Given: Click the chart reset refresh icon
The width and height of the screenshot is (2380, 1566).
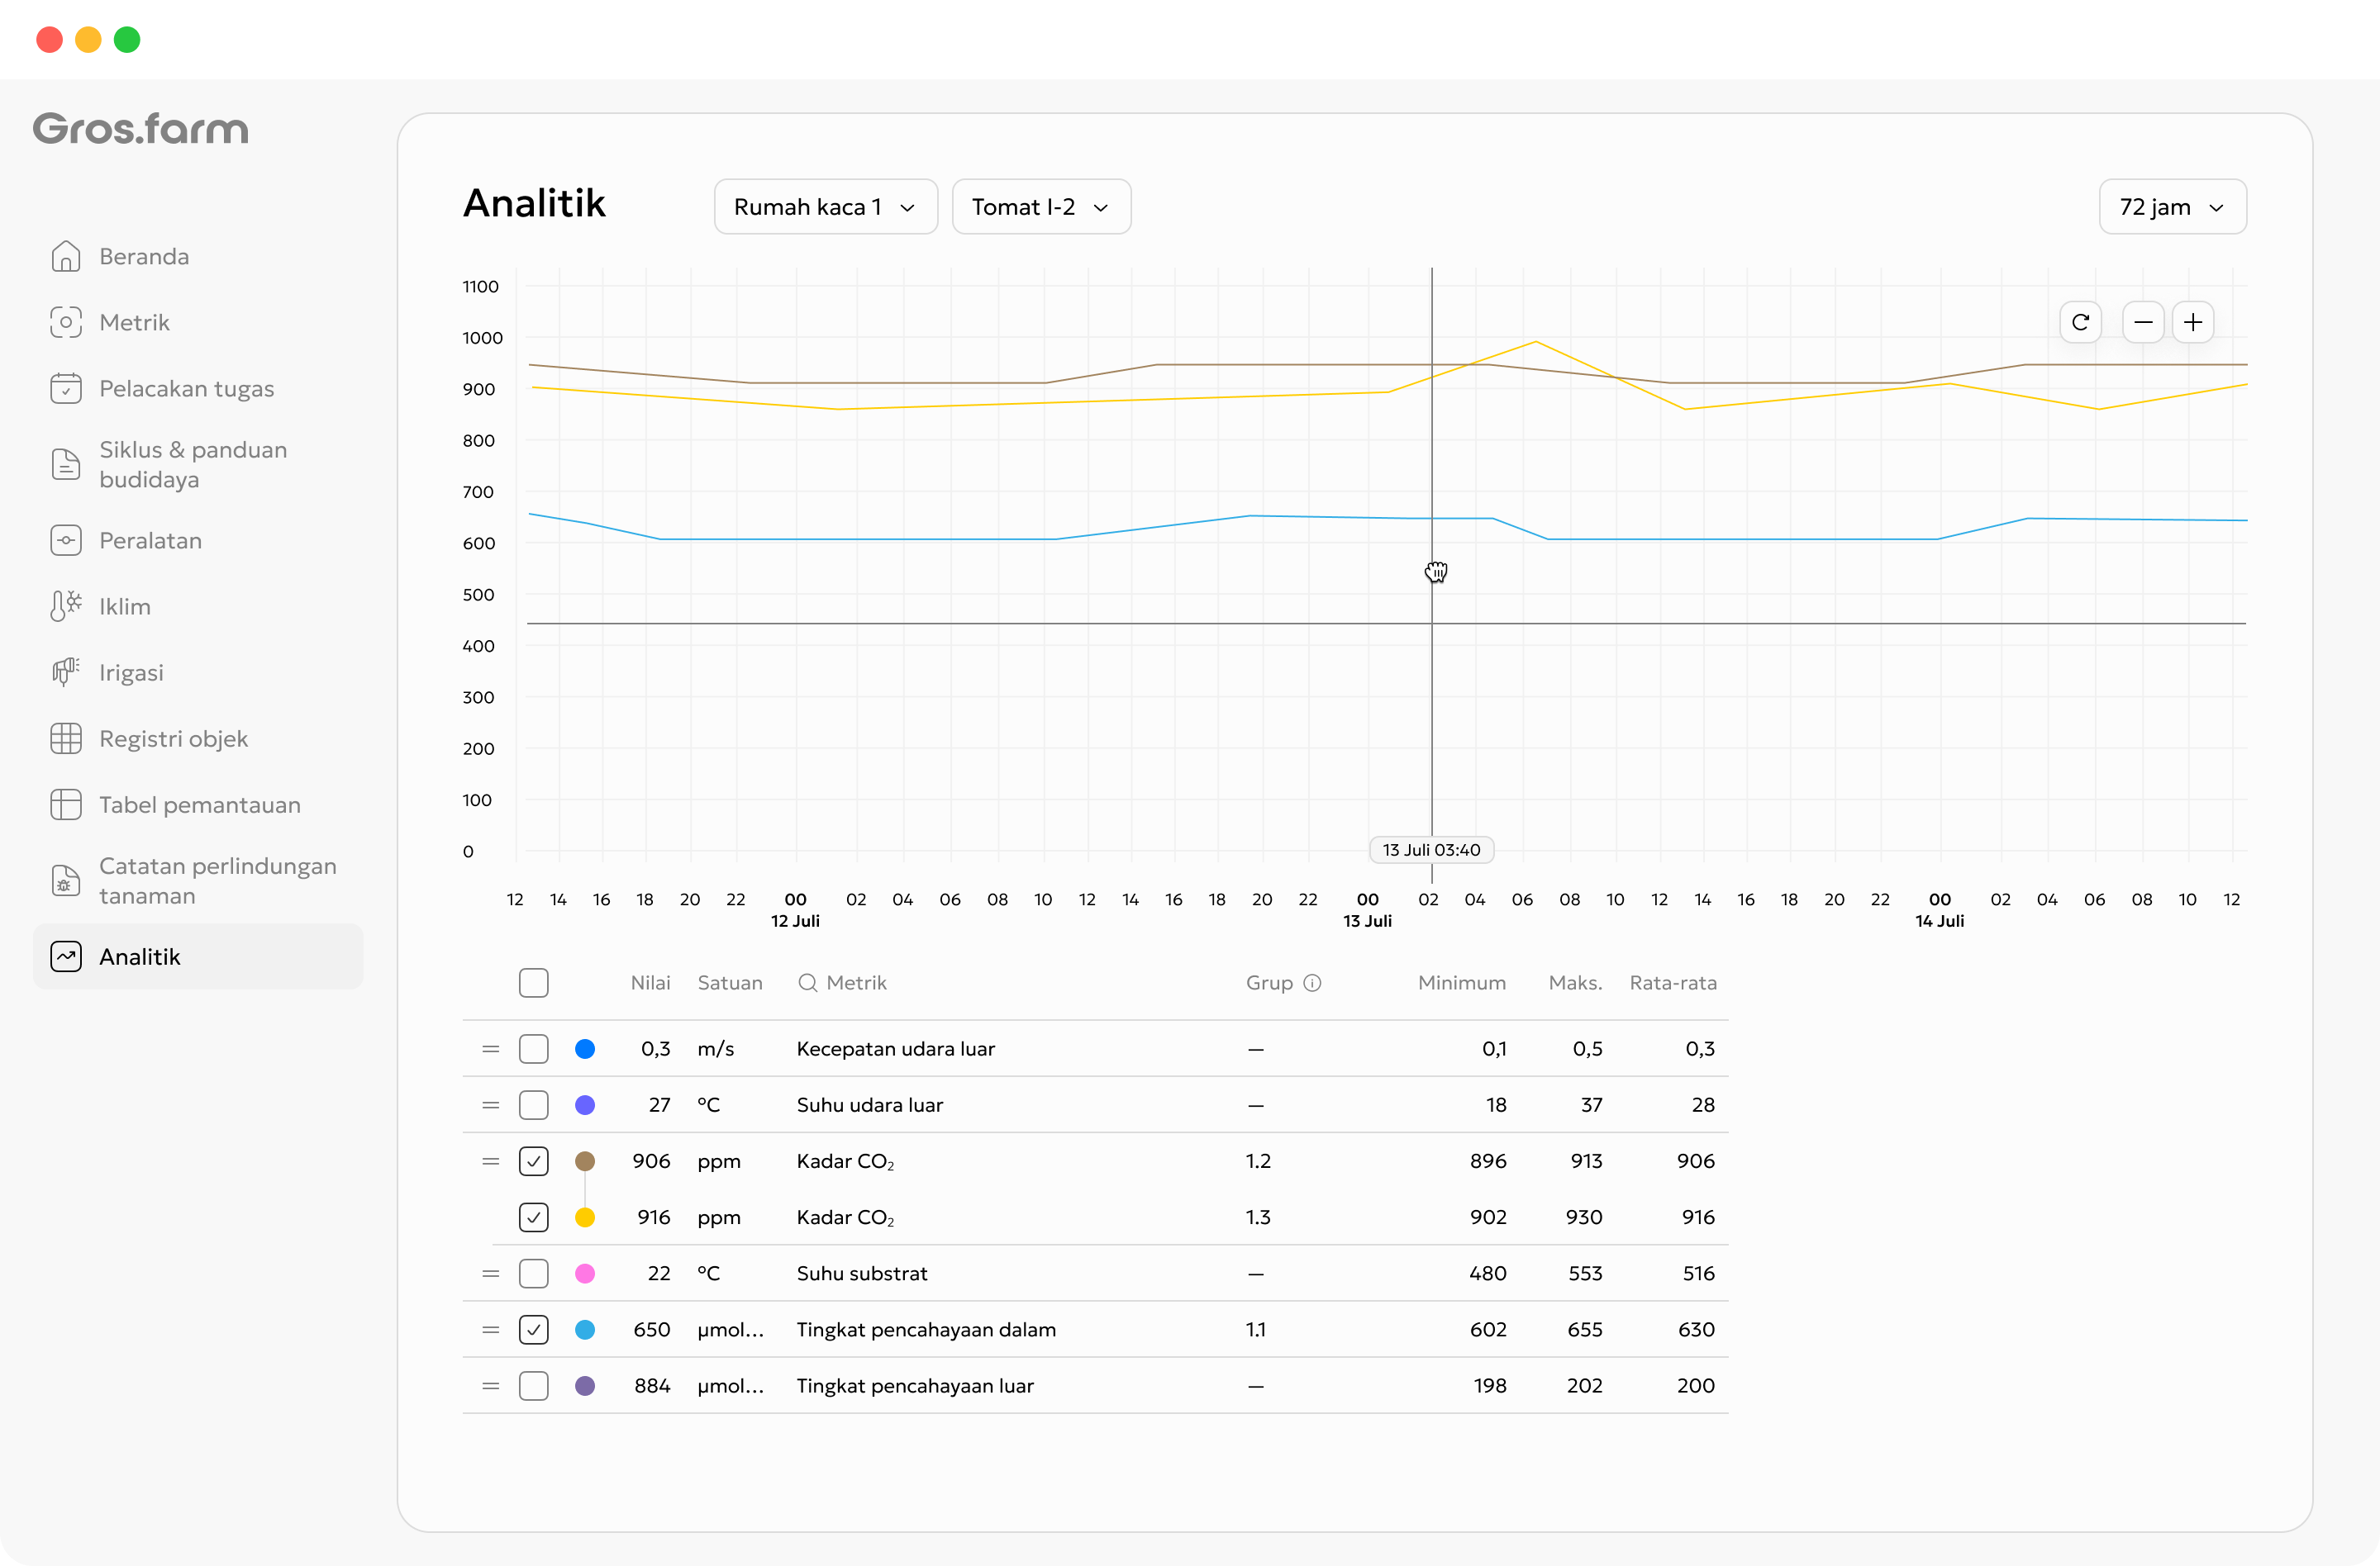Looking at the screenshot, I should coord(2080,323).
